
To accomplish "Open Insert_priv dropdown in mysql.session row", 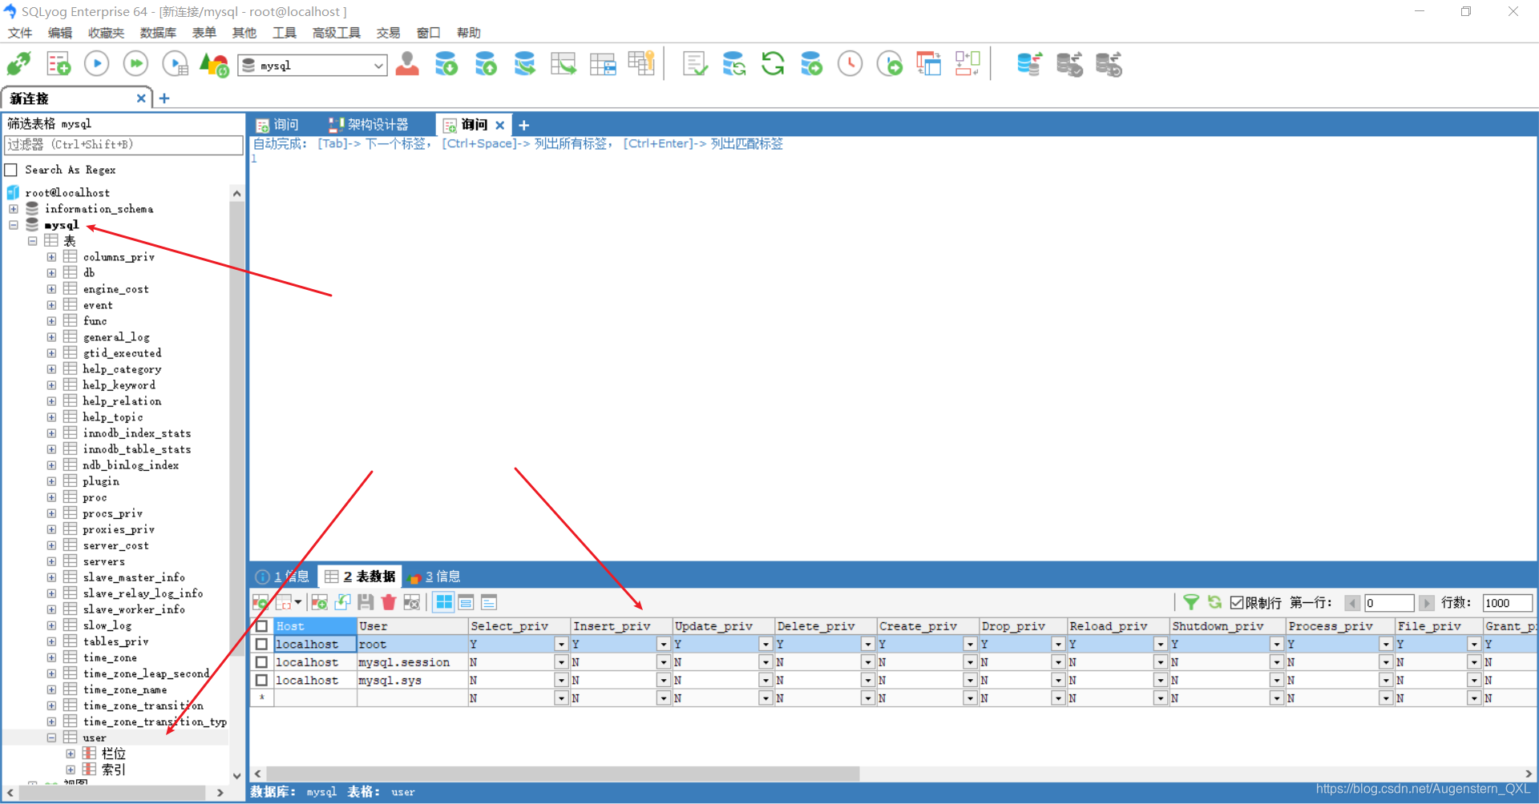I will [663, 662].
